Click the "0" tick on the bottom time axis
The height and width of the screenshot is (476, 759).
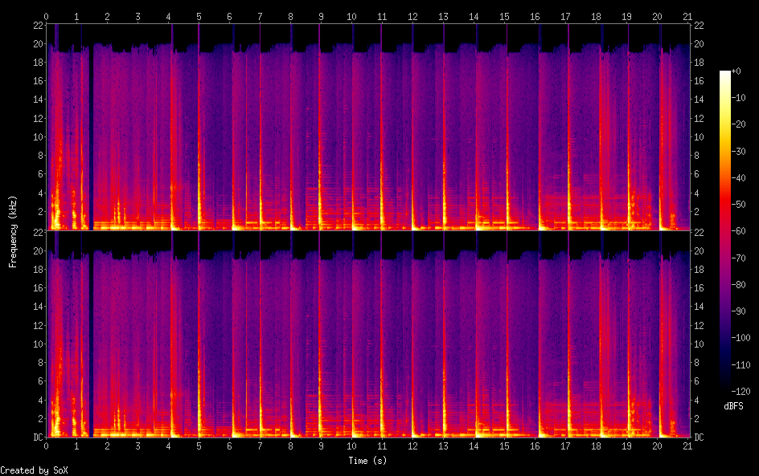(46, 446)
